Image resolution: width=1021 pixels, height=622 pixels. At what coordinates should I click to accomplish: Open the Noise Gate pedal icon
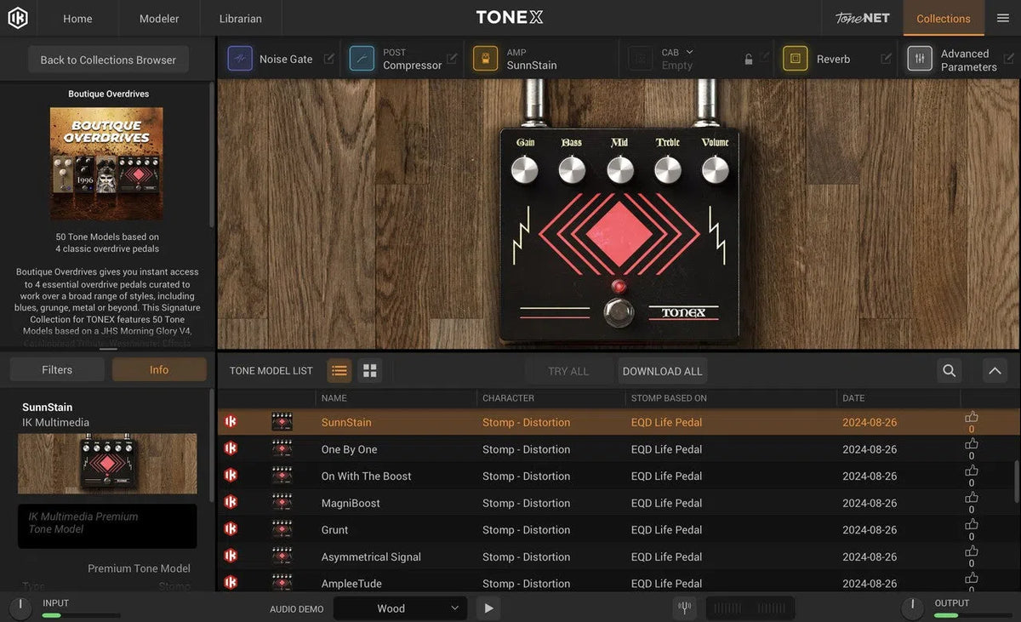point(240,58)
